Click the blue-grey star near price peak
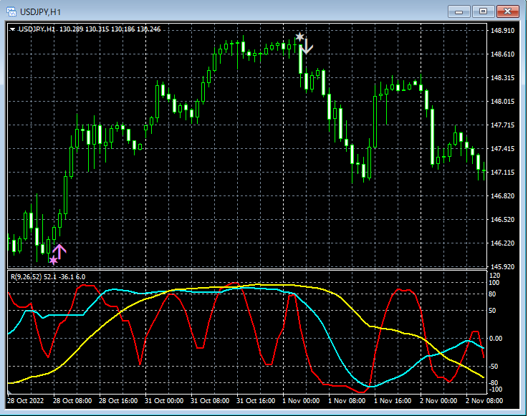Screen dimensions: 528x416 click(299, 37)
